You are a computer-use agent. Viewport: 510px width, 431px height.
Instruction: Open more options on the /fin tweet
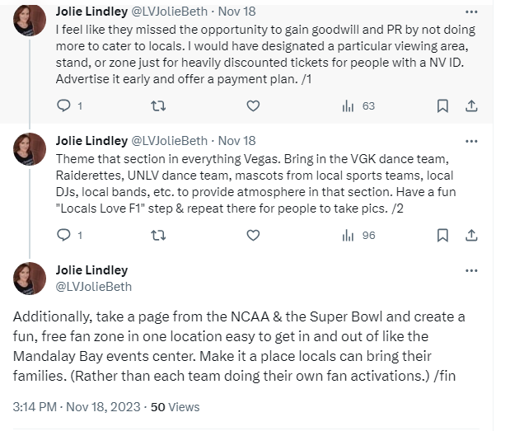(471, 270)
